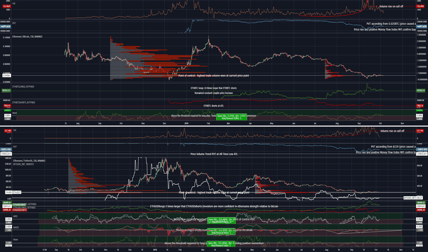Click 'Jun' on the Ethereum/TetherUS time axis

(x=277, y=250)
